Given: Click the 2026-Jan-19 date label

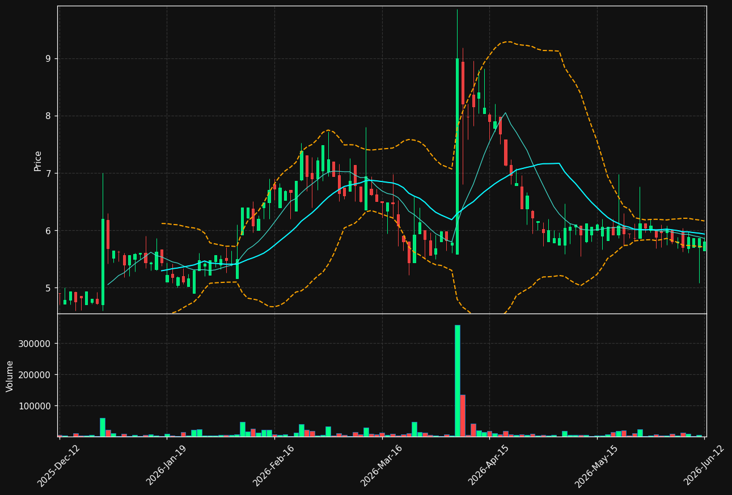Looking at the screenshot, I should coord(167,466).
